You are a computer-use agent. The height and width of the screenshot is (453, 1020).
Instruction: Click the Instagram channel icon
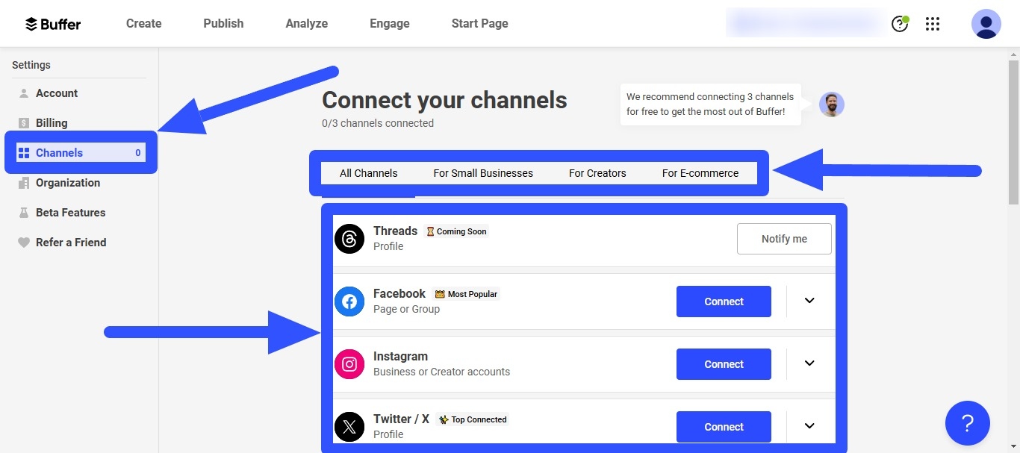[349, 363]
